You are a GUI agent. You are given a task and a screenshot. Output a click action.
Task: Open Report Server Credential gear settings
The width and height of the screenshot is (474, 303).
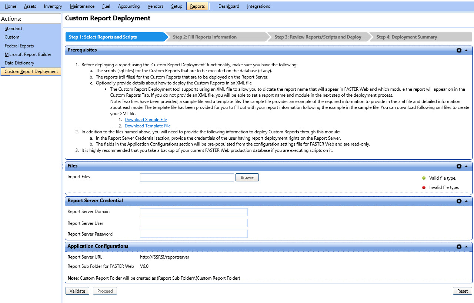coord(459,201)
